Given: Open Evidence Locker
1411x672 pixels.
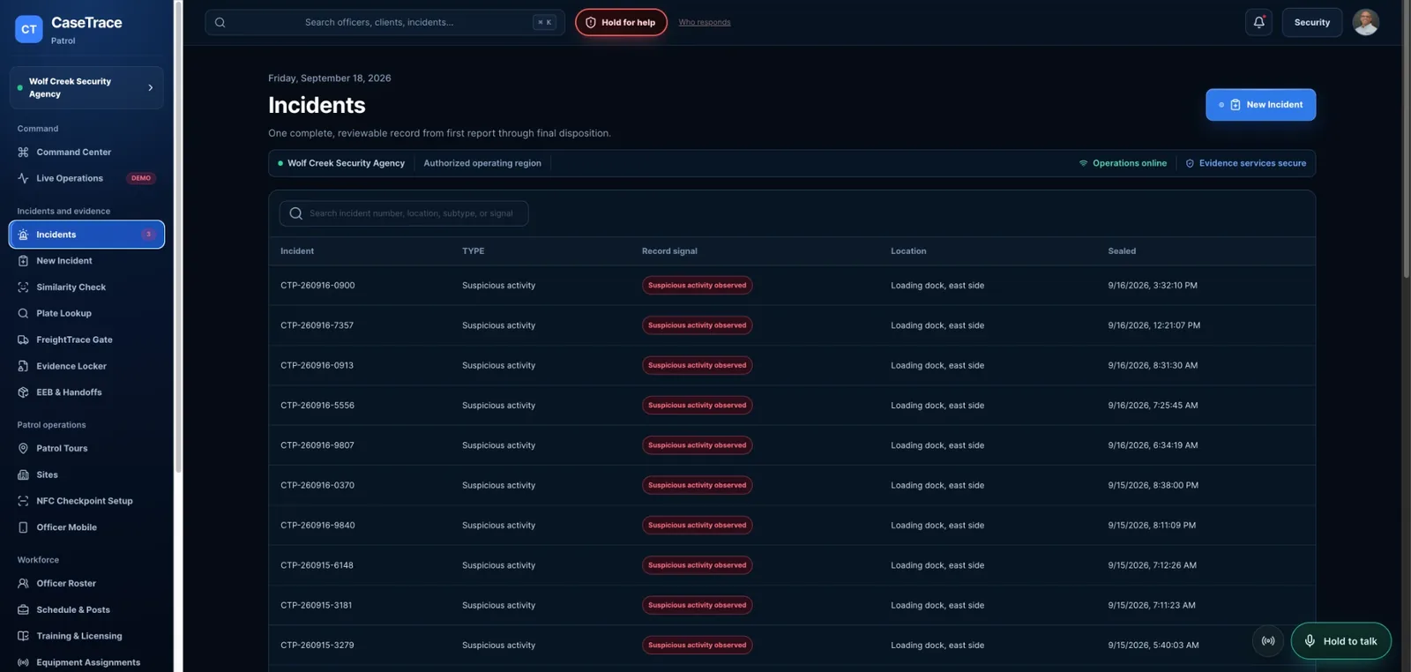Looking at the screenshot, I should point(86,366).
